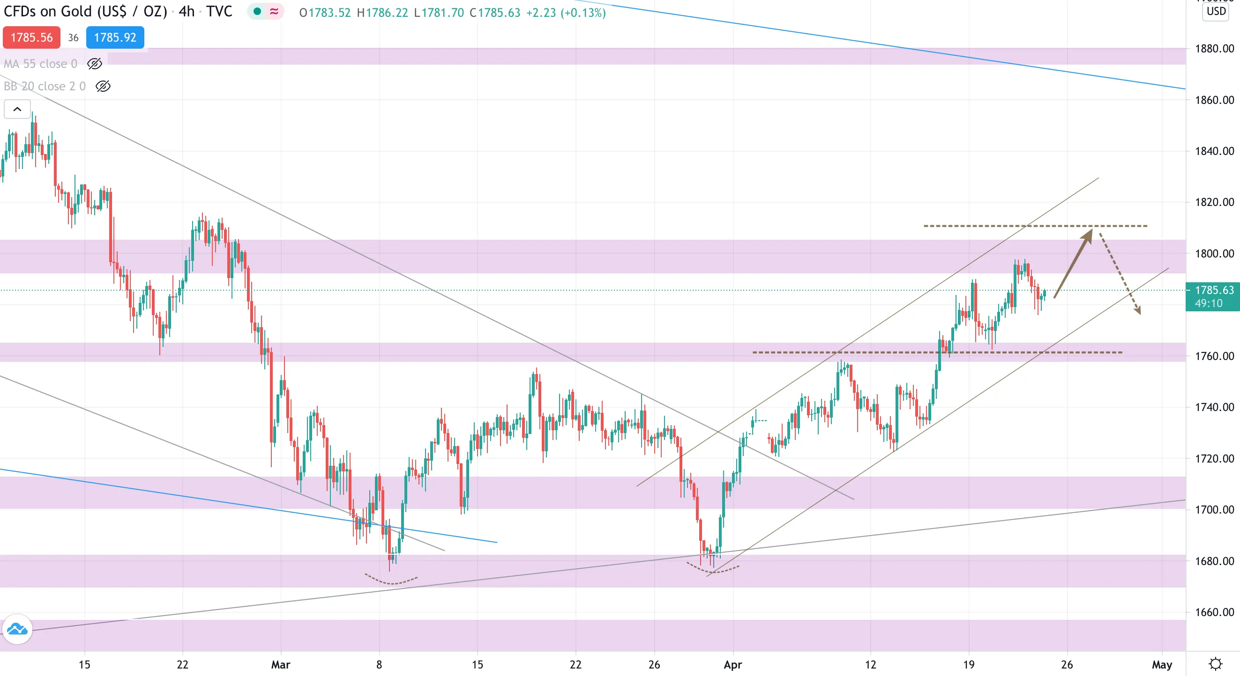
Task: Click the 1740.00 price scale label
Action: tap(1215, 407)
